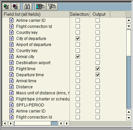Click the top scroll-up arrow button
This screenshot has width=133, height=130.
(129, 20)
